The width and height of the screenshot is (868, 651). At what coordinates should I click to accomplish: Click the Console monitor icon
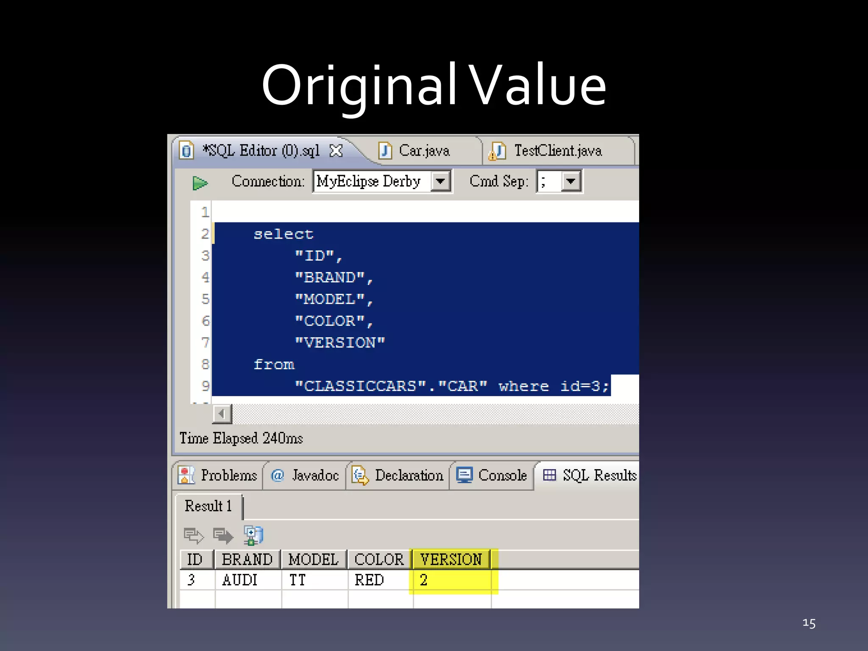(x=465, y=475)
